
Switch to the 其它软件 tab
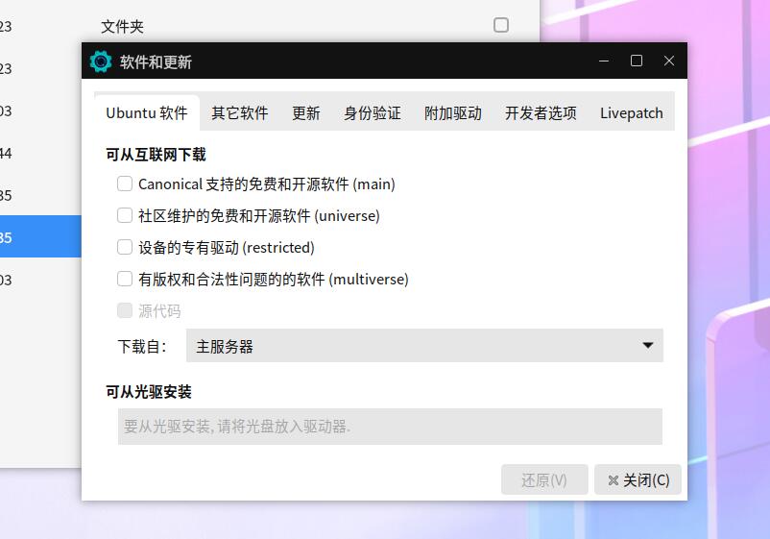[x=240, y=113]
